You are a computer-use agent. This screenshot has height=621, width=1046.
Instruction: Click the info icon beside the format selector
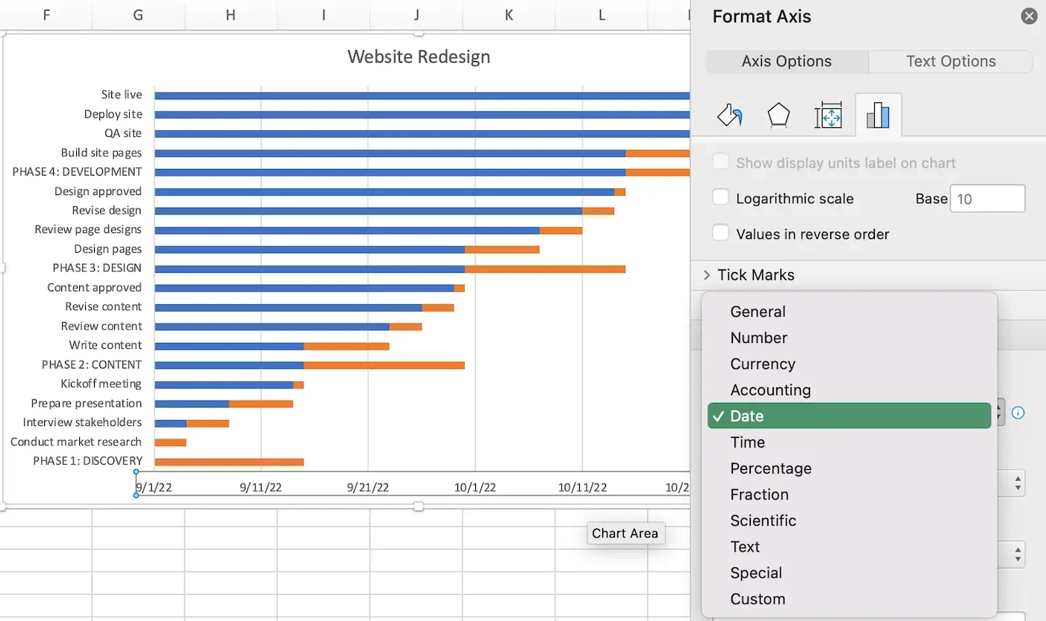pos(1018,413)
